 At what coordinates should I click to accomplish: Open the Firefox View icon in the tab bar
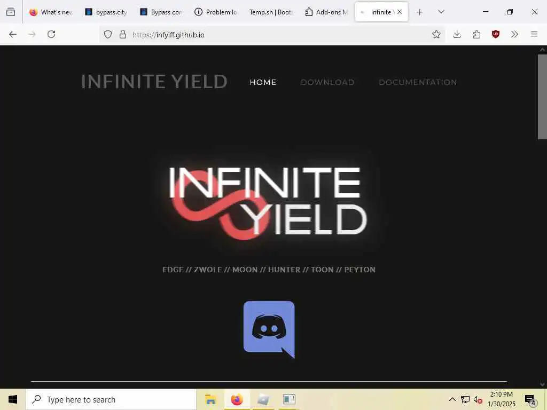click(11, 12)
